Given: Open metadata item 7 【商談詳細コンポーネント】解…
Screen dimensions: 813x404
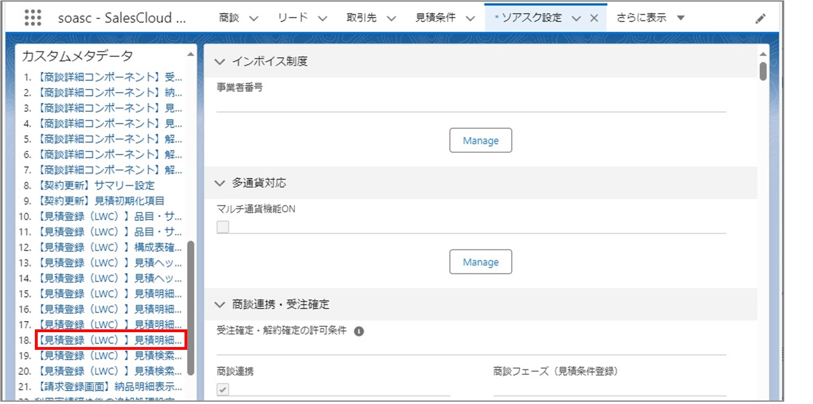Looking at the screenshot, I should (x=110, y=170).
